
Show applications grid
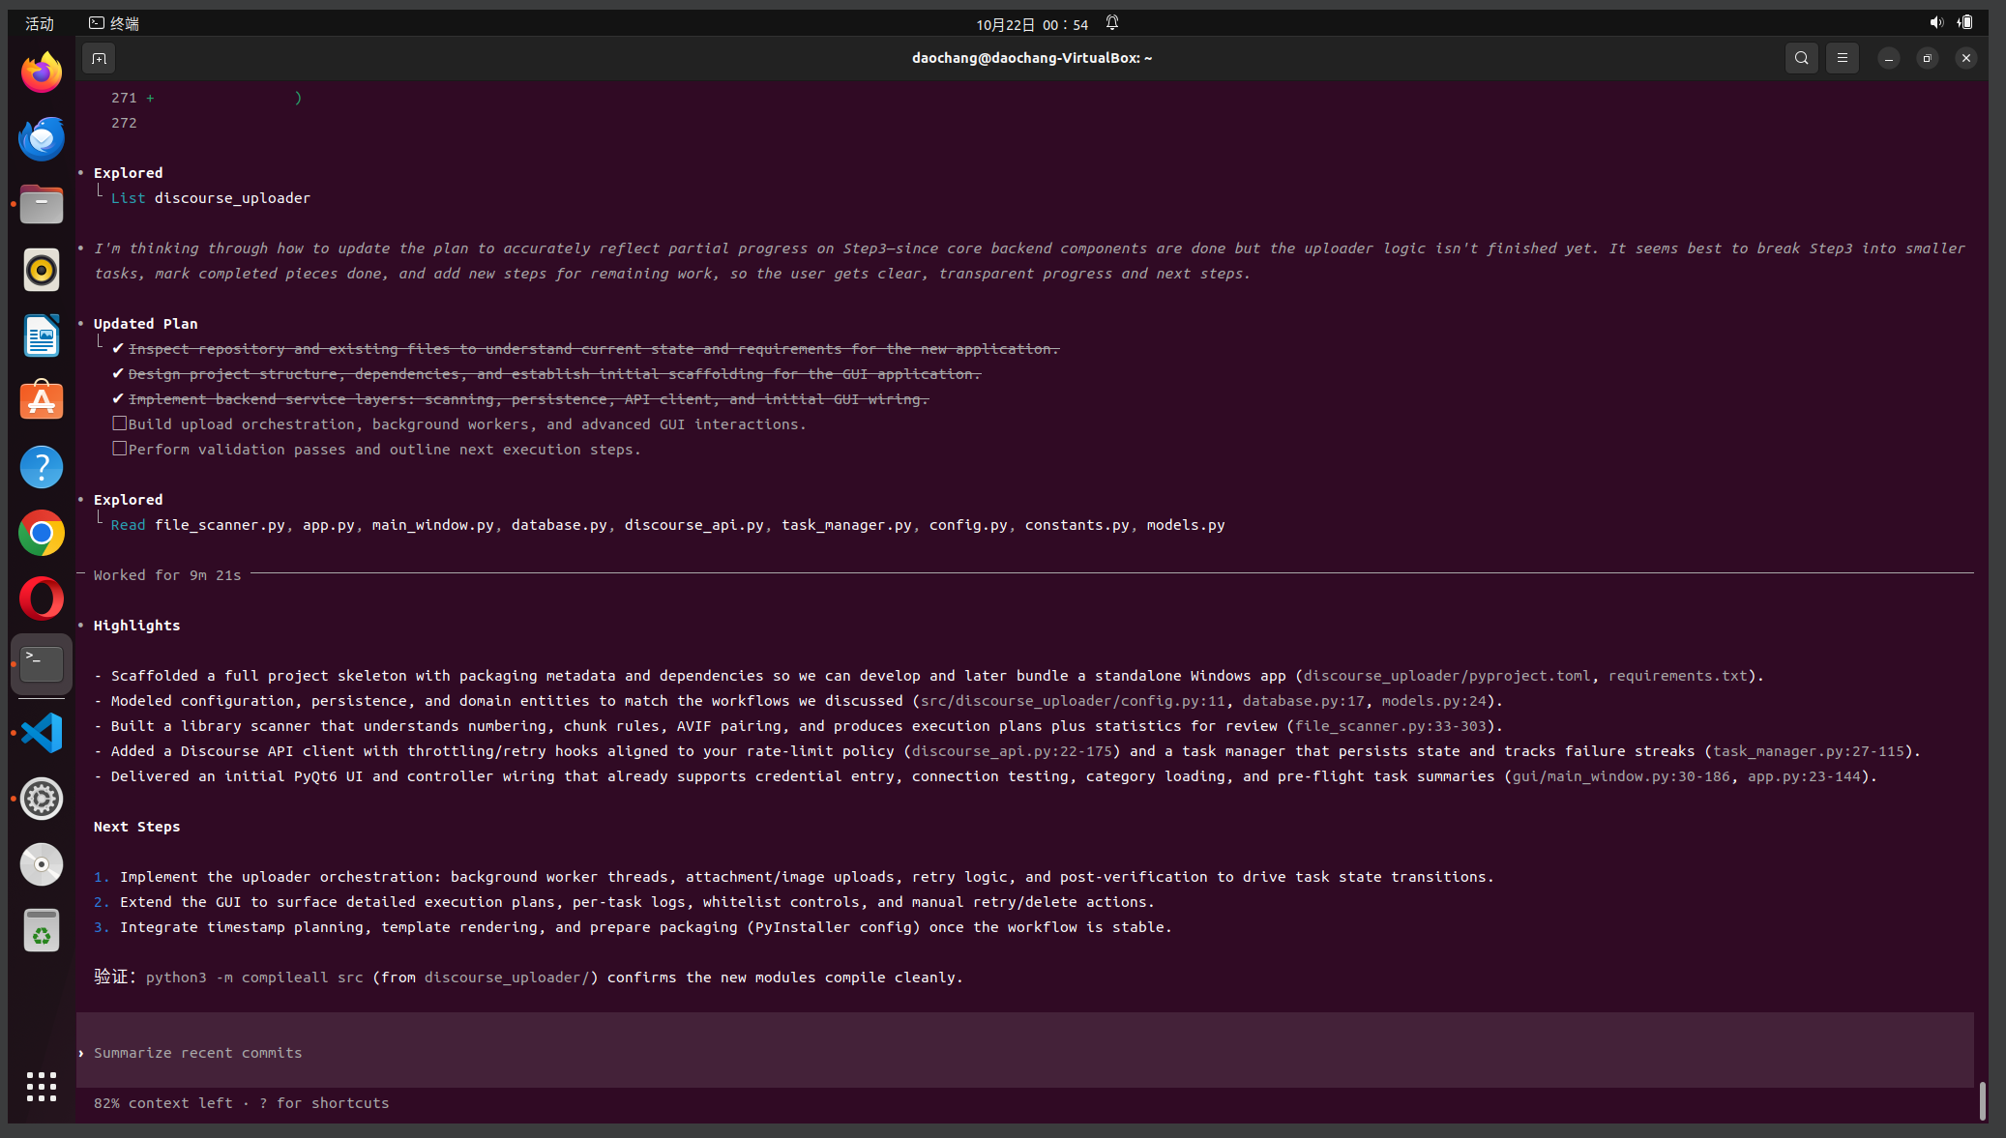point(42,1087)
